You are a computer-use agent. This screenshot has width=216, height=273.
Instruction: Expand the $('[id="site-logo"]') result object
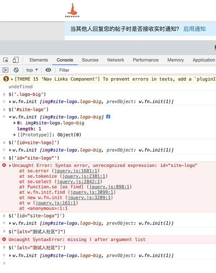[10, 223]
